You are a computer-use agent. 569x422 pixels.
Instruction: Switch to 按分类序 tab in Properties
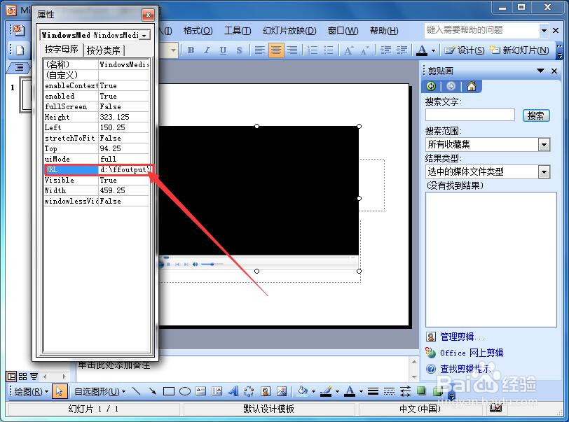(x=104, y=50)
